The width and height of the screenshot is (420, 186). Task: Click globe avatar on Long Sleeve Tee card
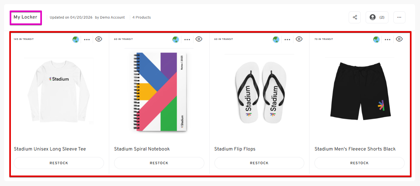[76, 40]
